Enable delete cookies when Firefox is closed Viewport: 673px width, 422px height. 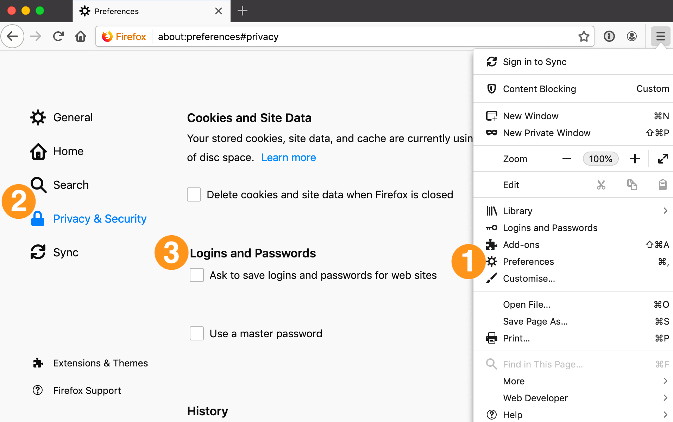194,194
